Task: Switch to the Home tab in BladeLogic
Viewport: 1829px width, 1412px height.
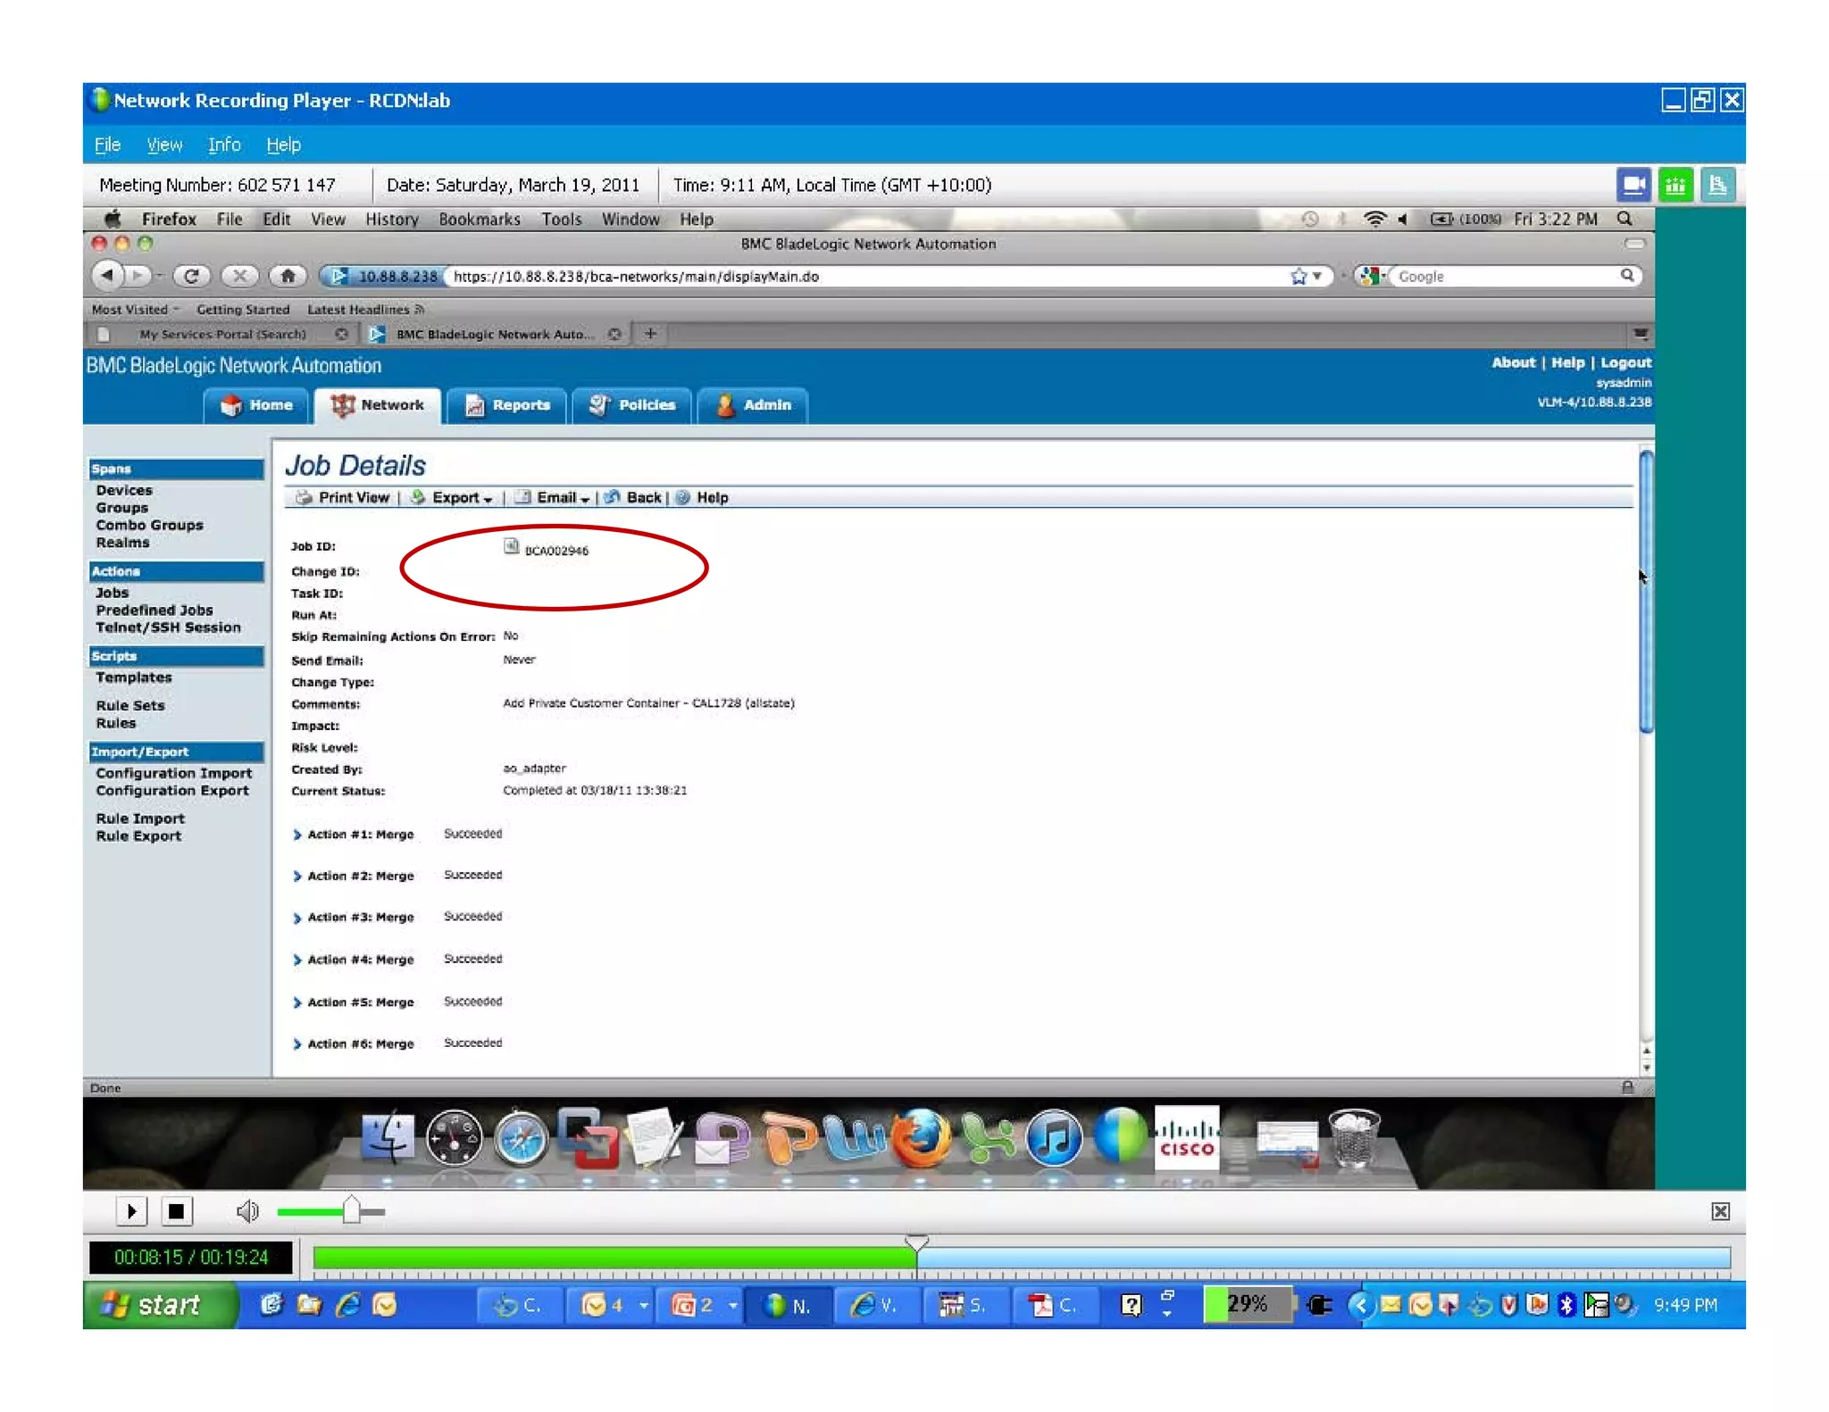Action: coord(256,405)
